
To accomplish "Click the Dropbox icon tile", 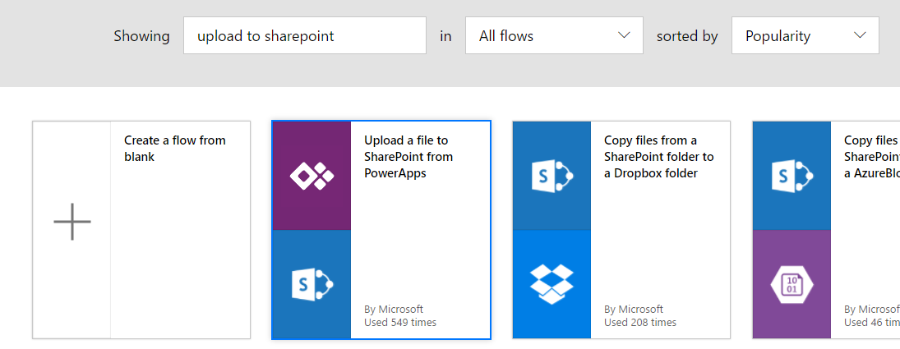I will (x=552, y=284).
